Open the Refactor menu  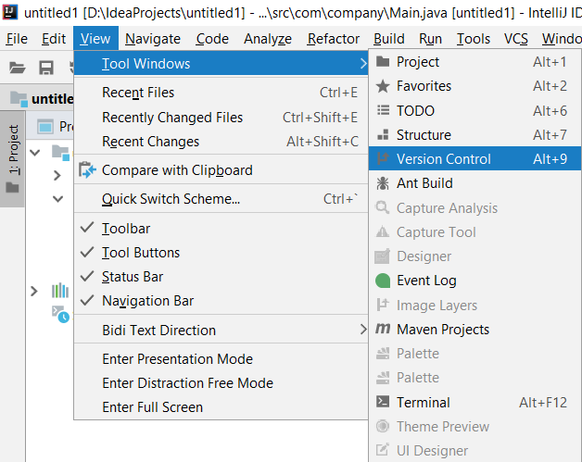tap(334, 39)
